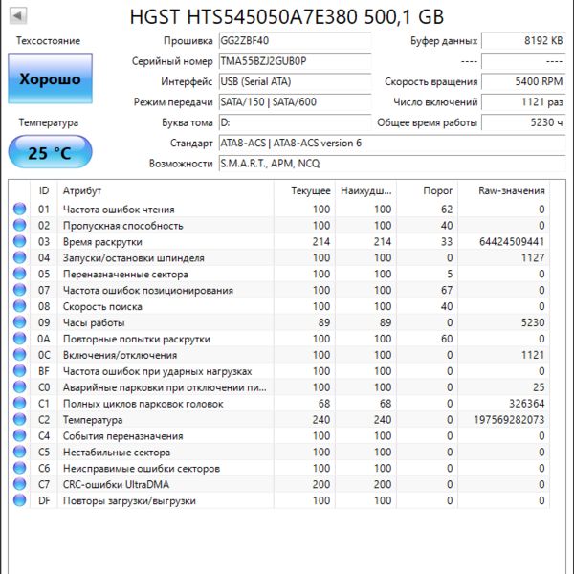Select the Запуски/остановки шпинделя attribute name
Viewport: 574px width, 574px height.
(134, 258)
